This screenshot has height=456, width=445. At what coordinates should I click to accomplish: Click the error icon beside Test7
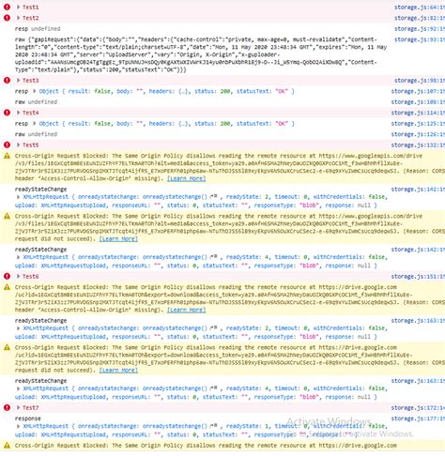[7, 407]
